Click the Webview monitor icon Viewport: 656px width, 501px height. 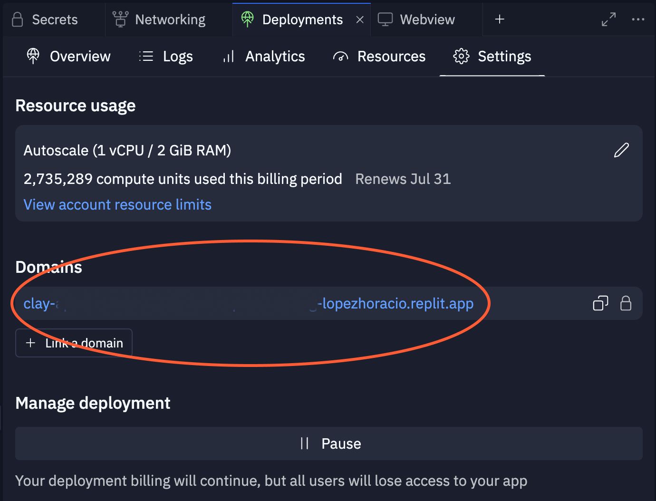tap(385, 19)
